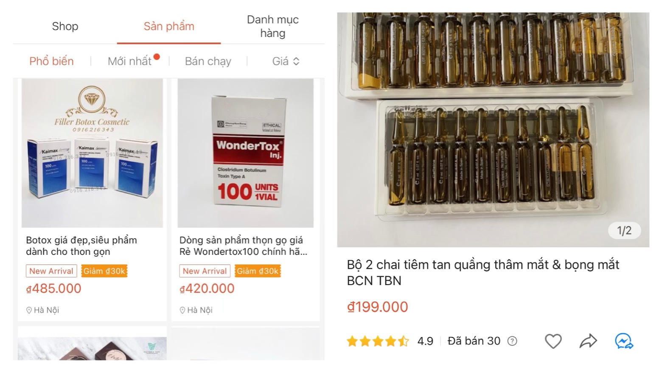Tap the heart favorite icon
This screenshot has height=373, width=662.
[553, 341]
